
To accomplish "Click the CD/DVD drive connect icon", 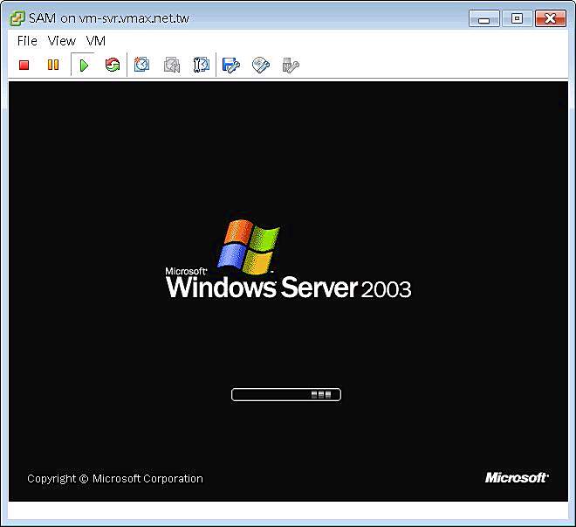I will [x=261, y=65].
